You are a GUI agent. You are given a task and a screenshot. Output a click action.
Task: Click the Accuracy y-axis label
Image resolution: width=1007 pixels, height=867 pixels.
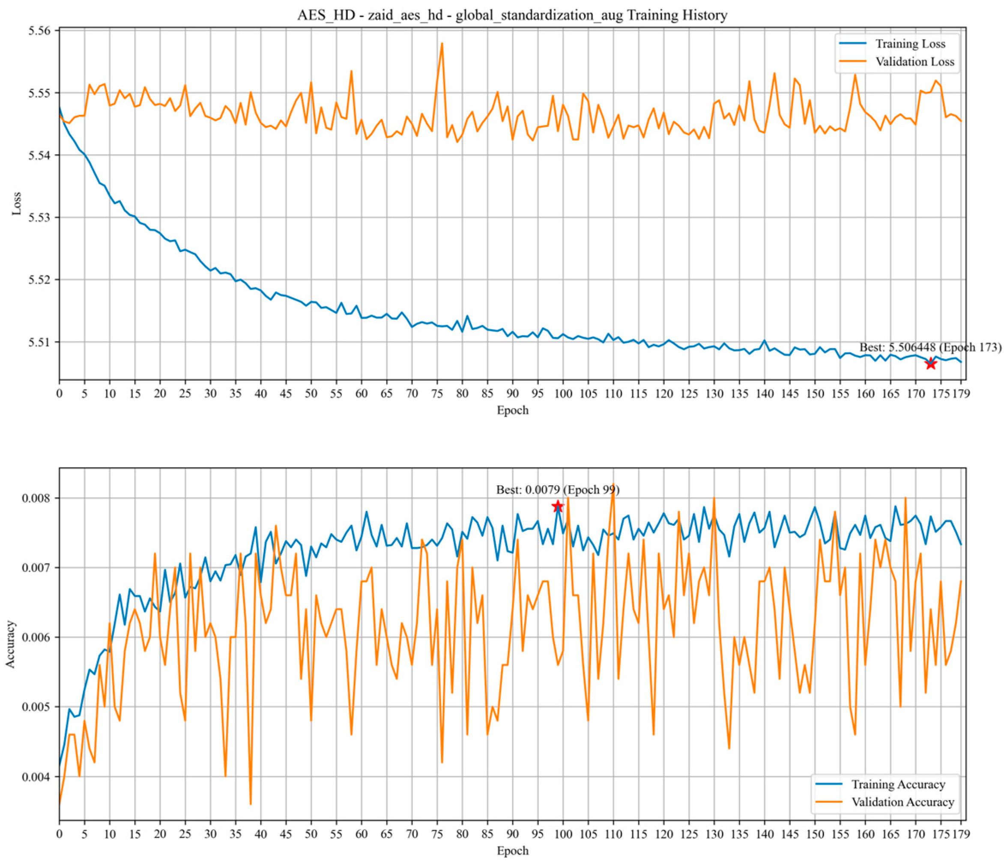click(x=11, y=644)
